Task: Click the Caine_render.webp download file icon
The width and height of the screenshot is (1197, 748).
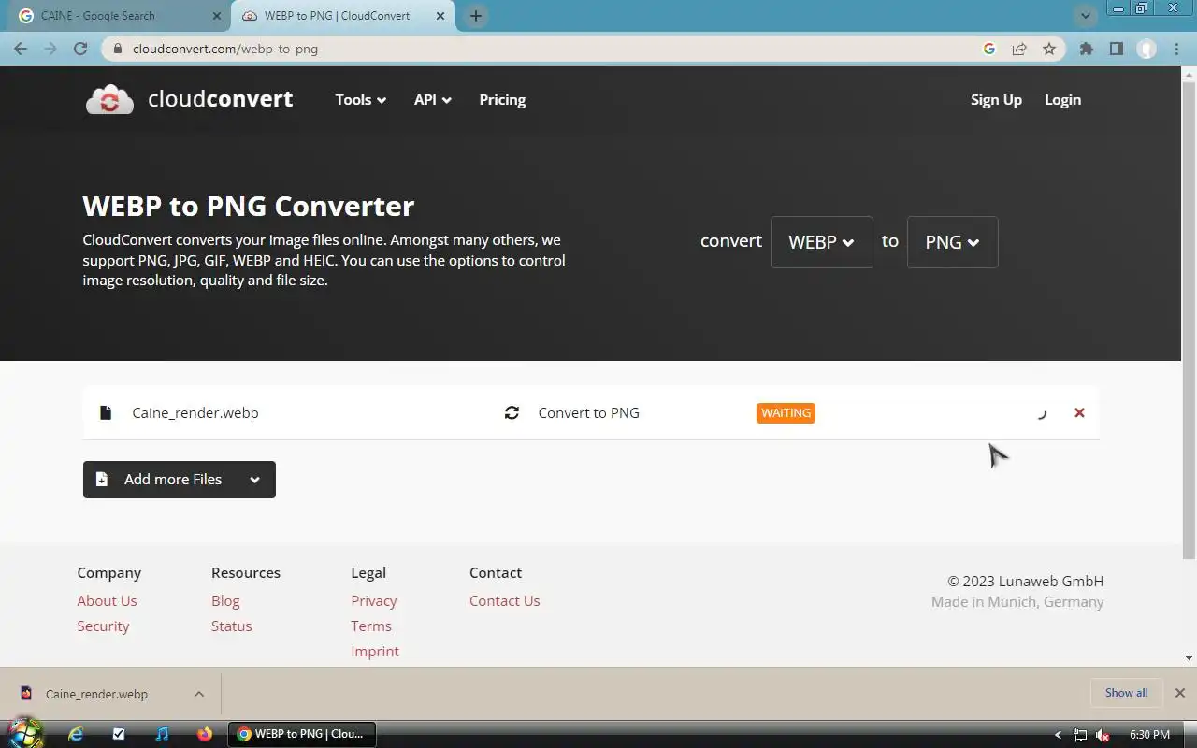Action: 27,694
